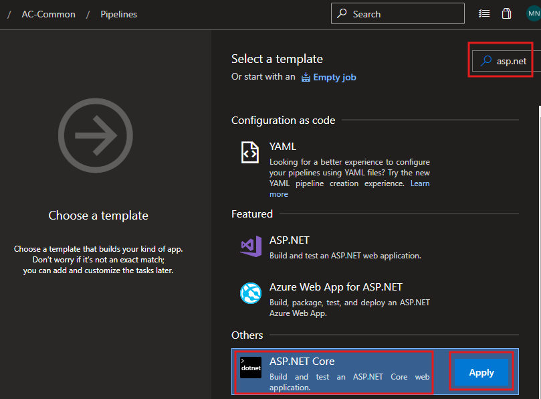Viewport: 541px width, 399px height.
Task: Click the template search magnifier icon
Action: (x=486, y=61)
